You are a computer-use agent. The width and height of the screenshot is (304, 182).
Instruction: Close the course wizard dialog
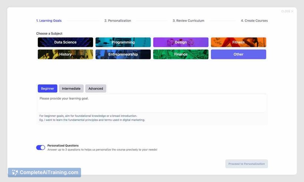tap(287, 11)
